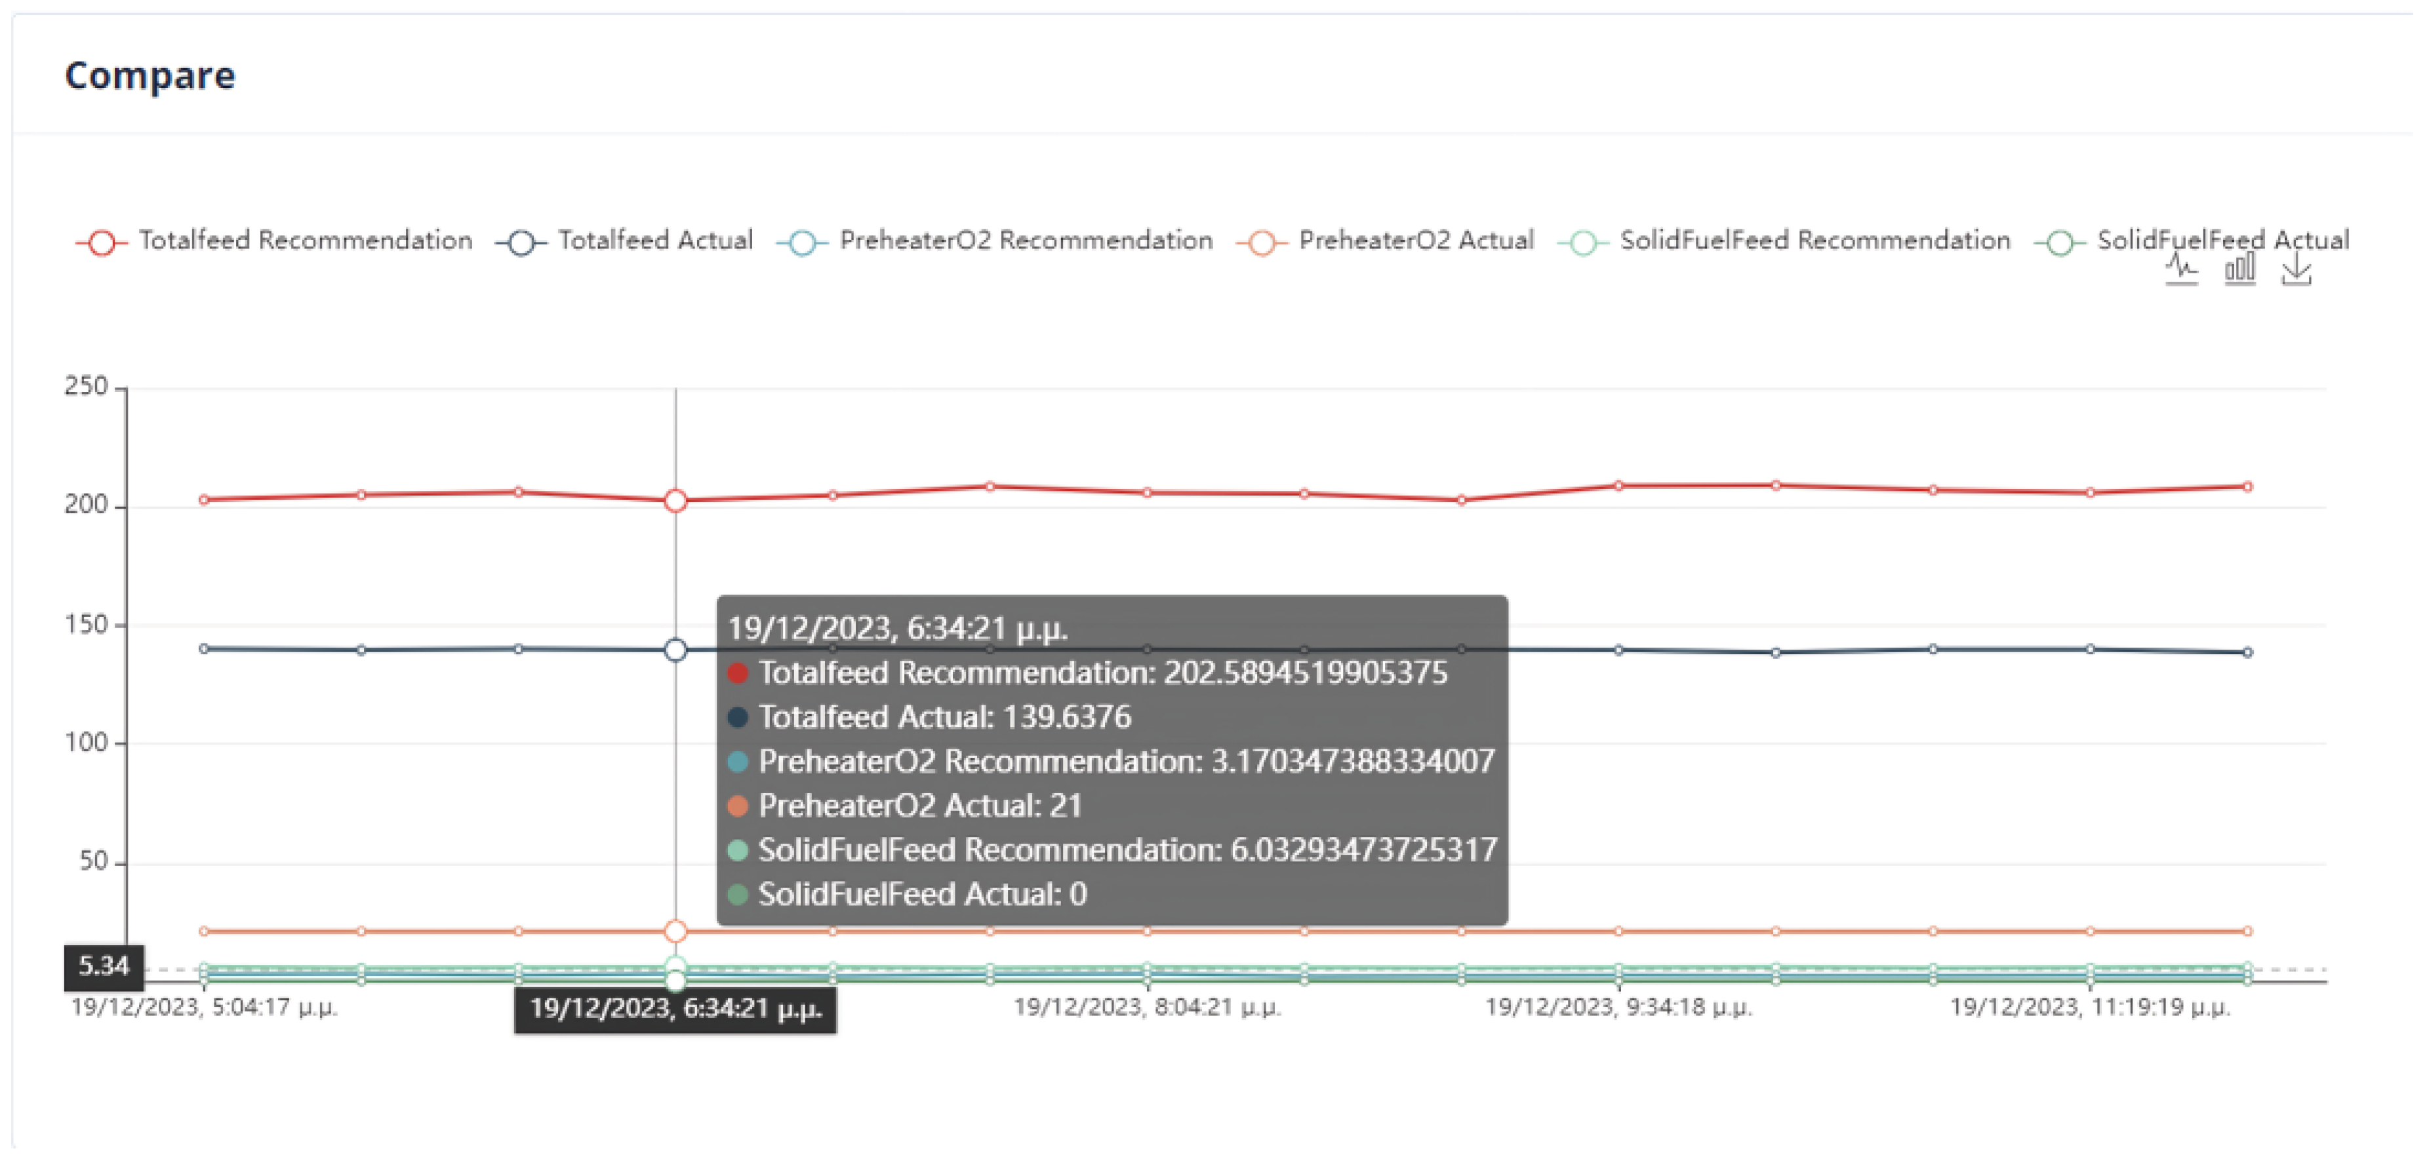
Task: Click the Compare panel title
Action: (150, 75)
